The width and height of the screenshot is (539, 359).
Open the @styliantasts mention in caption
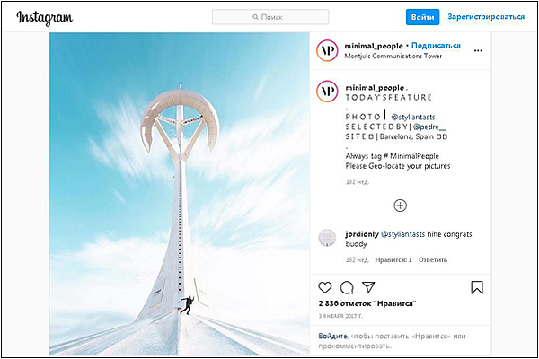[413, 118]
